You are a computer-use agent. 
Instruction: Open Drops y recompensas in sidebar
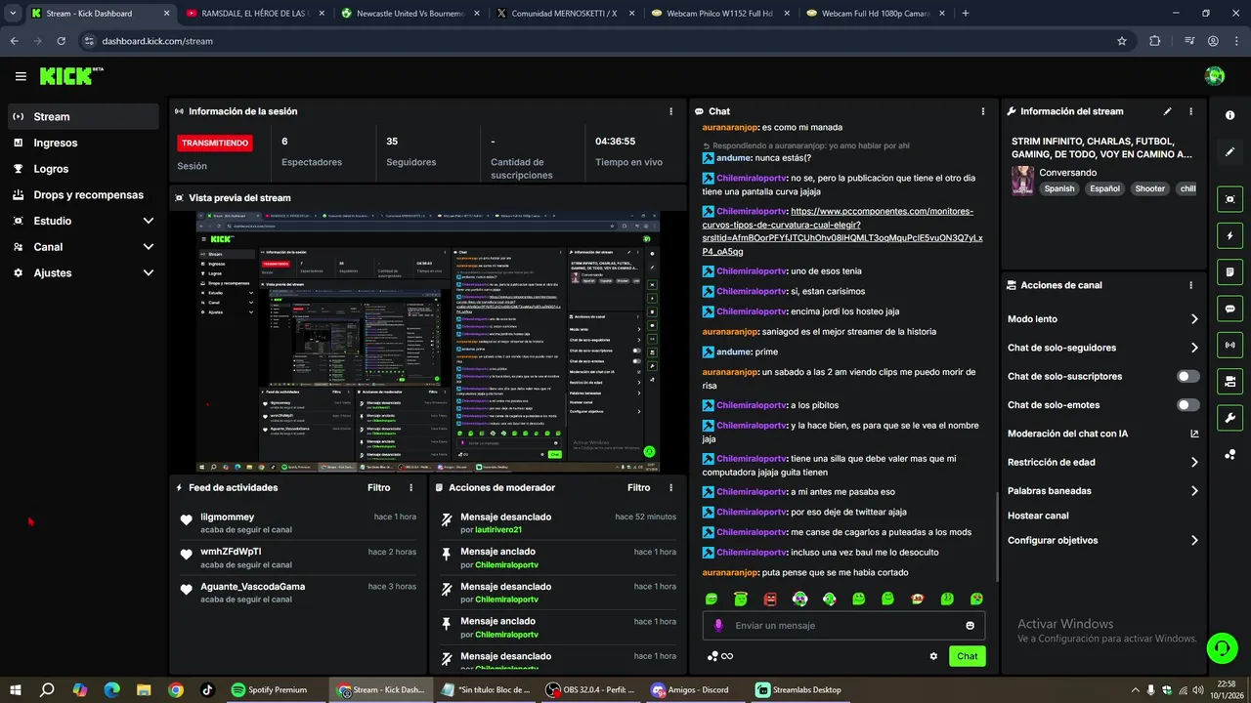pos(83,195)
